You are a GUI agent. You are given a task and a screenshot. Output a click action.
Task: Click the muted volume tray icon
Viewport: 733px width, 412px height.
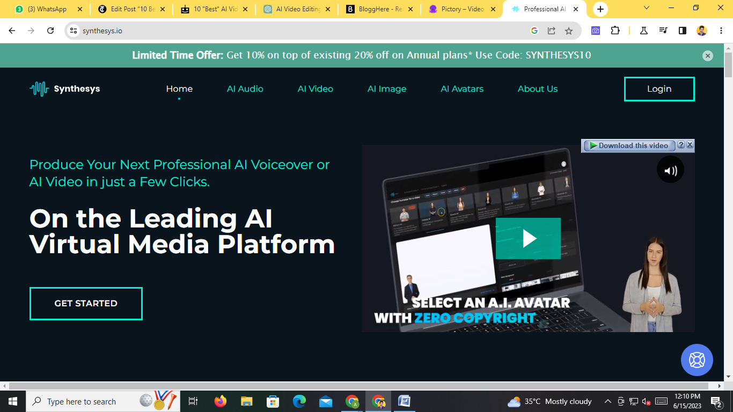pos(646,401)
